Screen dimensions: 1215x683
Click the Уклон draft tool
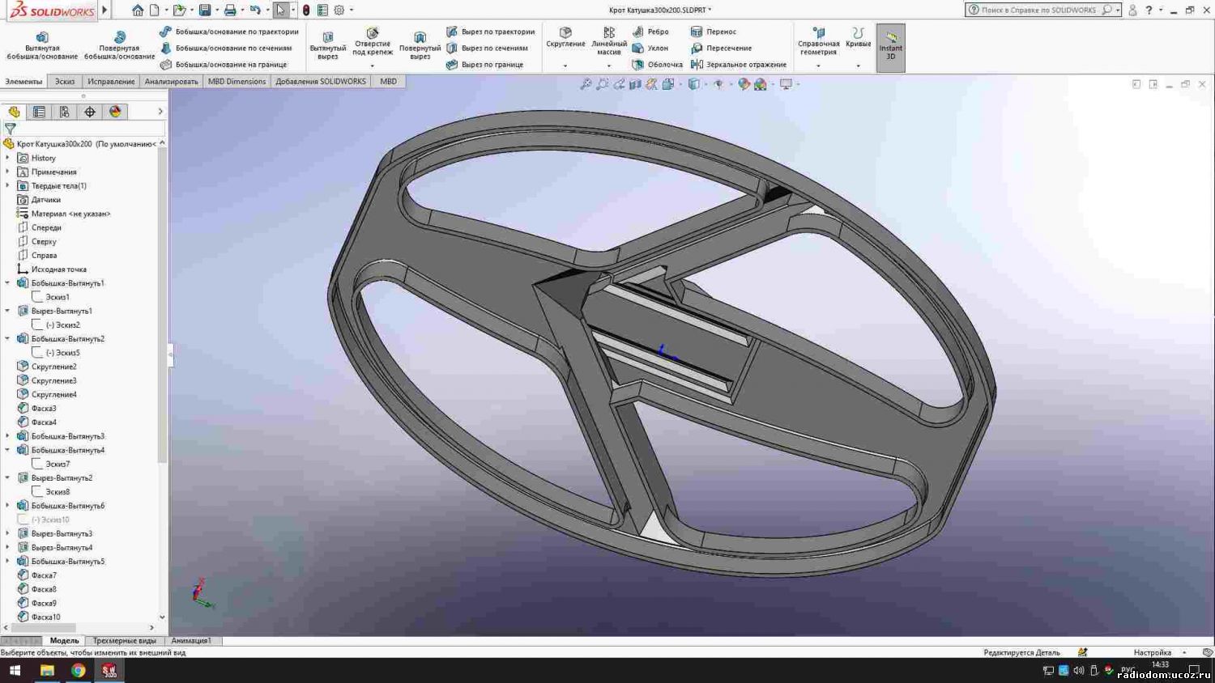(x=650, y=48)
